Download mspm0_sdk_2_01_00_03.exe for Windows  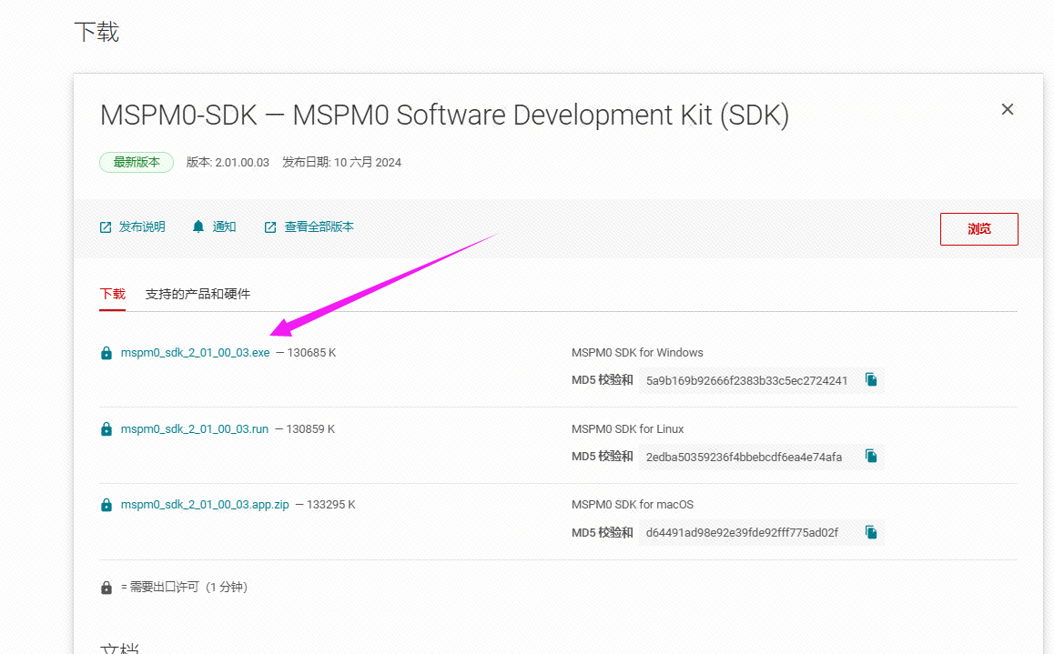(x=195, y=353)
